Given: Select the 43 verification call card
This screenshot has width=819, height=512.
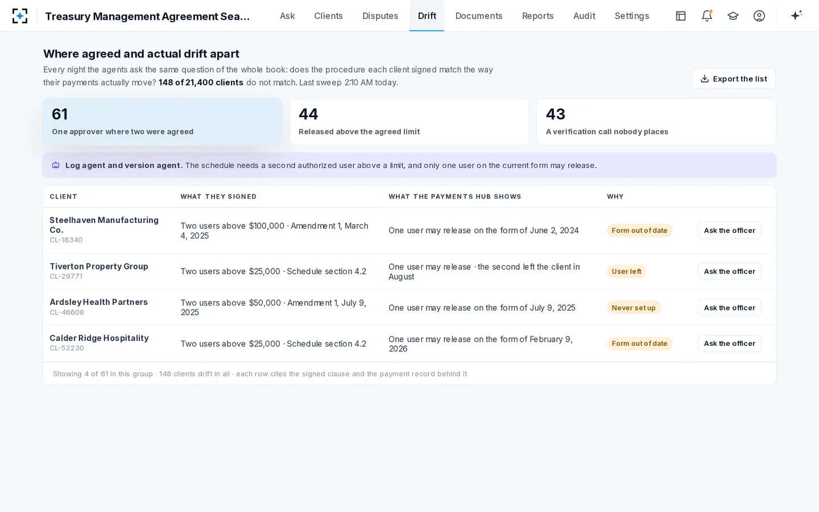Looking at the screenshot, I should (656, 122).
